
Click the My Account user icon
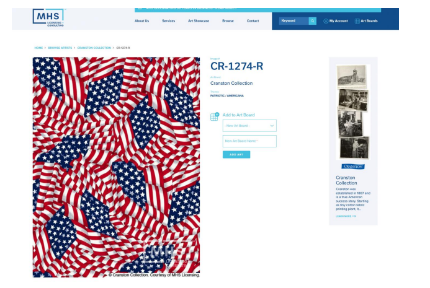[x=326, y=21]
